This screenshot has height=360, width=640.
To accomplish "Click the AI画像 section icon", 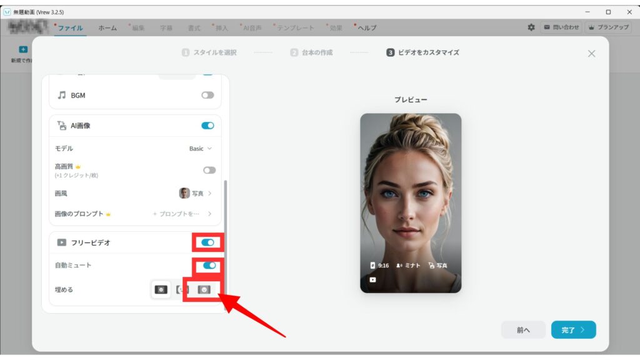I will coord(61,126).
